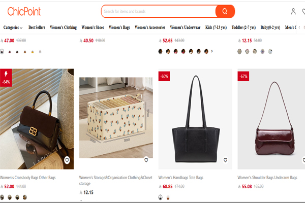
Task: Open the burgundy shoulder bag thumbnail
Action: pos(271,119)
